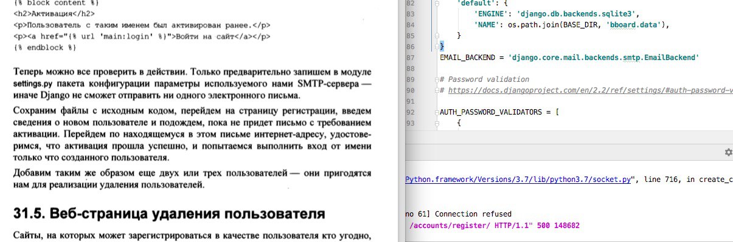Open the run panel gear settings icon
This screenshot has width=733, height=242.
pos(728,153)
